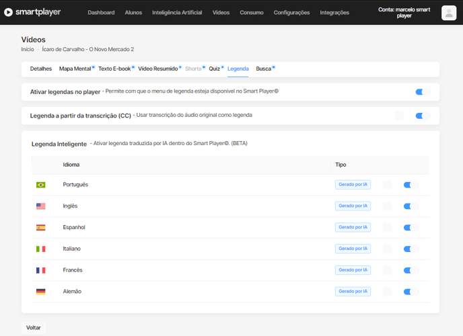Click the Ícaro de Carvalho breadcrumb
This screenshot has height=336, width=463.
click(87, 49)
